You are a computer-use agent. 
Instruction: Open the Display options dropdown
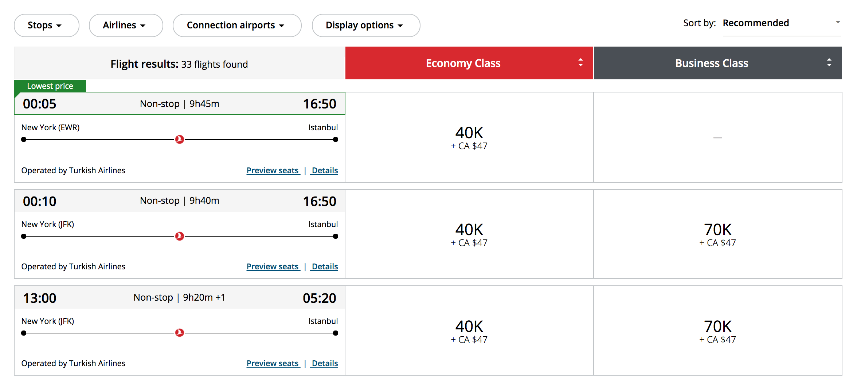click(x=366, y=25)
